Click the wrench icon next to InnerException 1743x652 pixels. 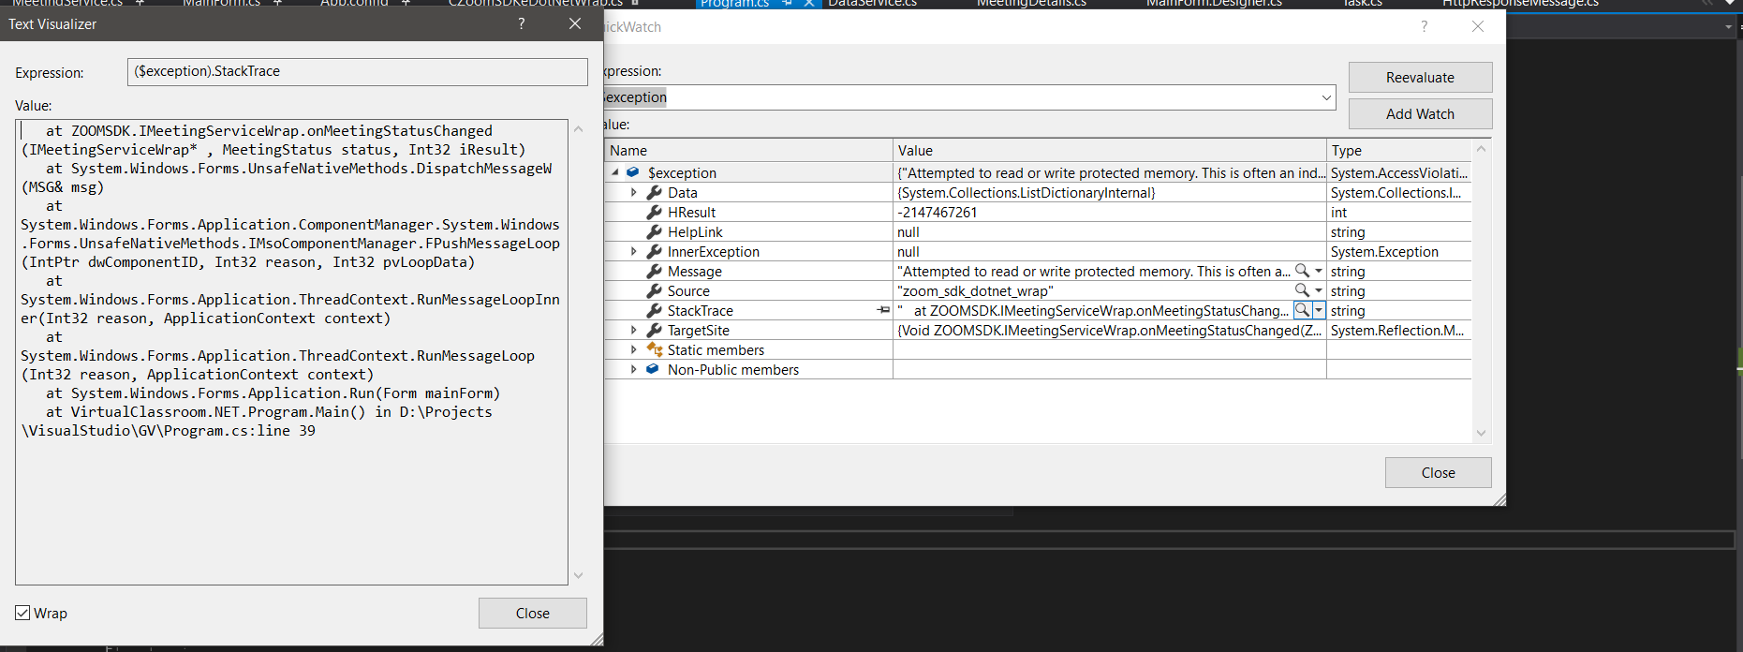point(655,251)
